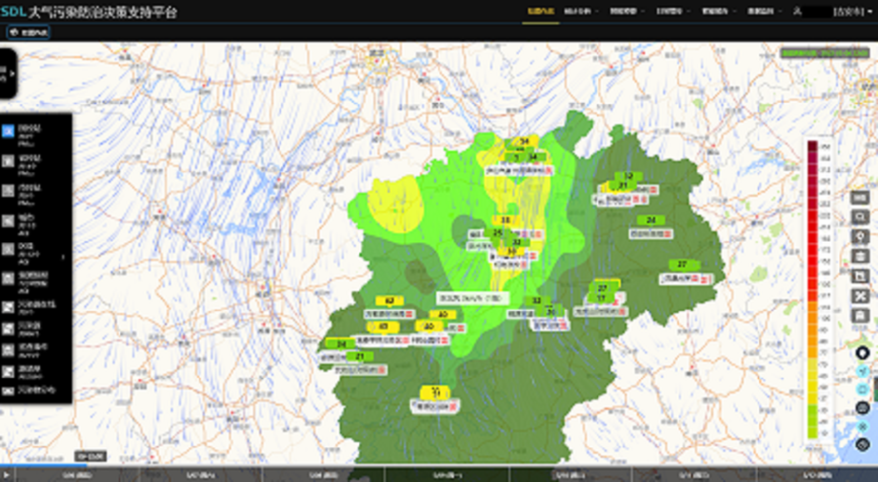Click the blue timeline progress bar at bottom
The image size is (878, 482).
click(43, 465)
